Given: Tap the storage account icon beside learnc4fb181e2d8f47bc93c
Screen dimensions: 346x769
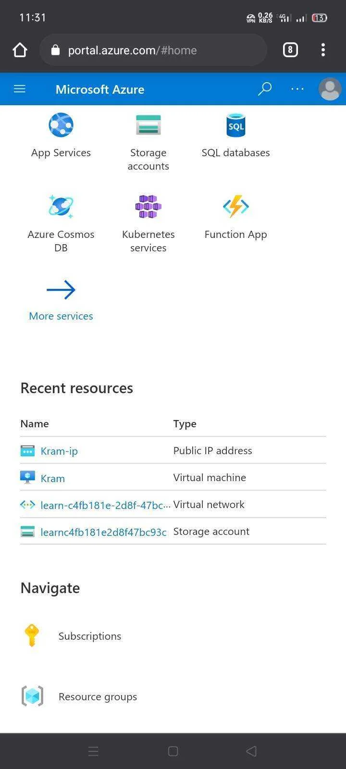Looking at the screenshot, I should point(27,532).
